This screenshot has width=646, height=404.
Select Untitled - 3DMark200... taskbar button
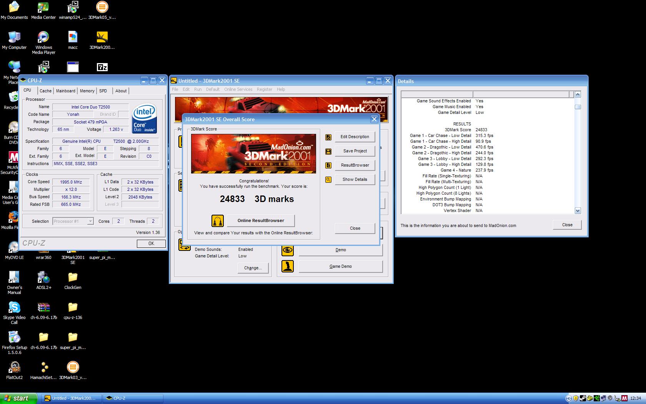(72, 398)
